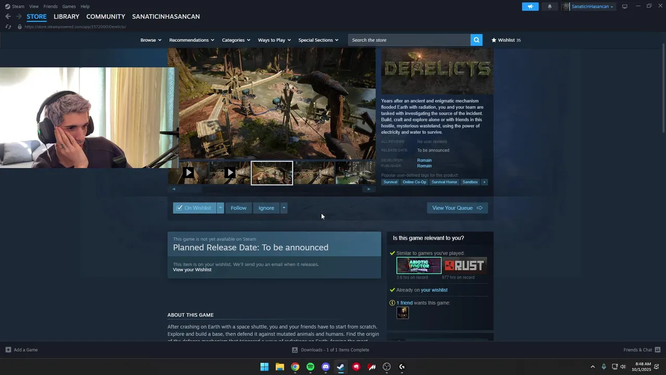Expand the Ignore options dropdown arrow
Image resolution: width=666 pixels, height=375 pixels.
(284, 208)
